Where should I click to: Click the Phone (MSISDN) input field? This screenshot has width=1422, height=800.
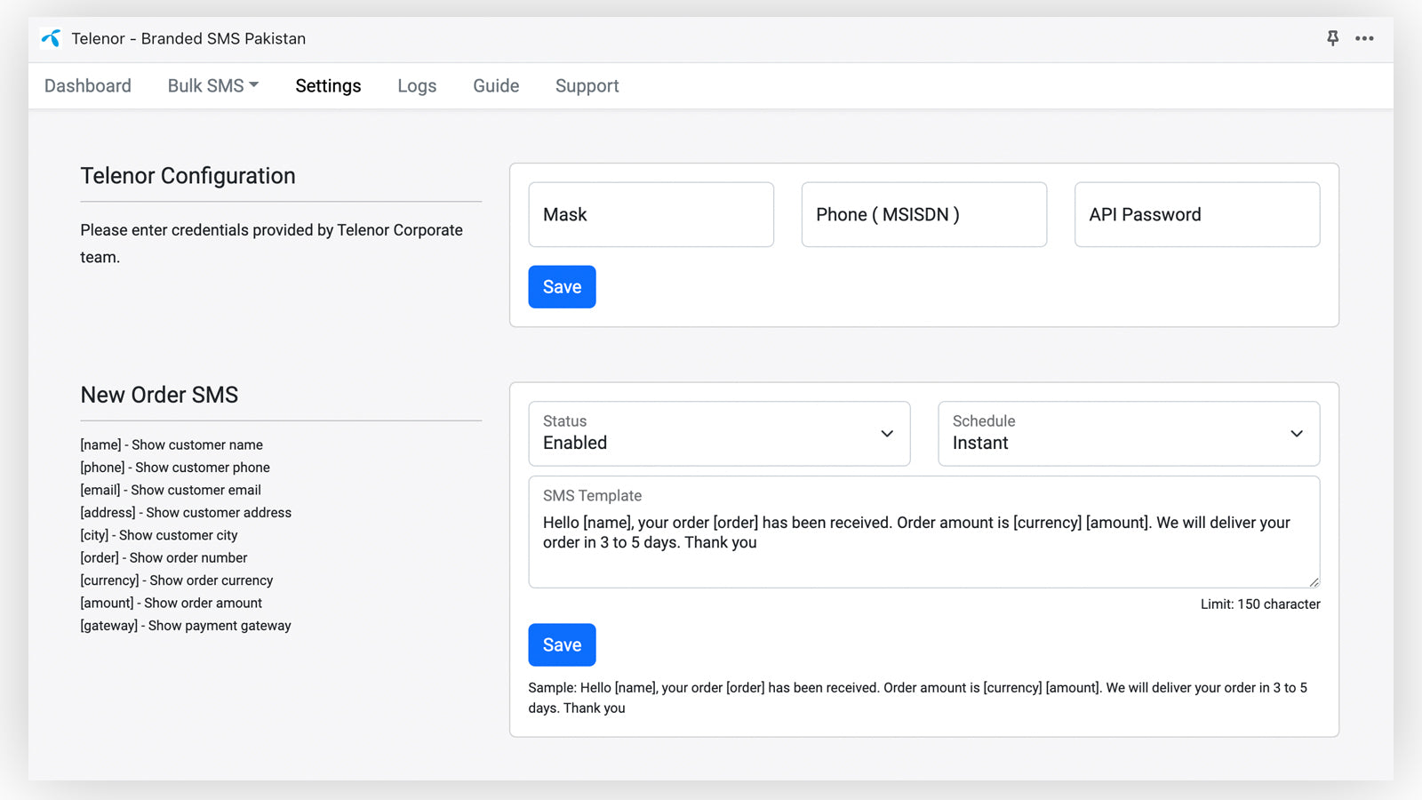click(x=923, y=215)
